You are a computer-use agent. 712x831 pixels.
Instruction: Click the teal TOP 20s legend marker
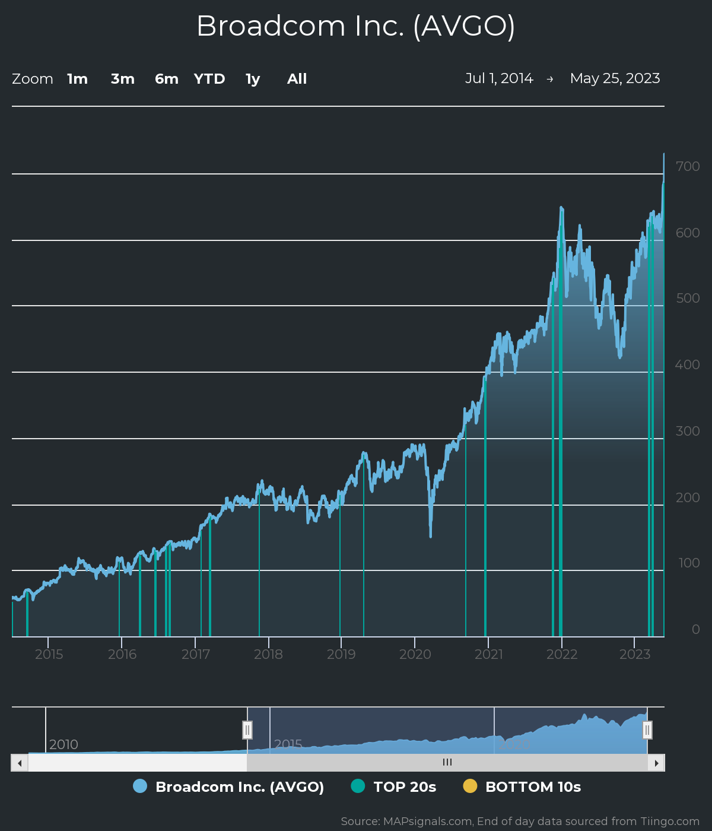click(358, 786)
